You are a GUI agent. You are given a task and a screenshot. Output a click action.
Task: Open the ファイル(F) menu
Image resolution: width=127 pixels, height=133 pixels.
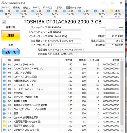click(6, 7)
